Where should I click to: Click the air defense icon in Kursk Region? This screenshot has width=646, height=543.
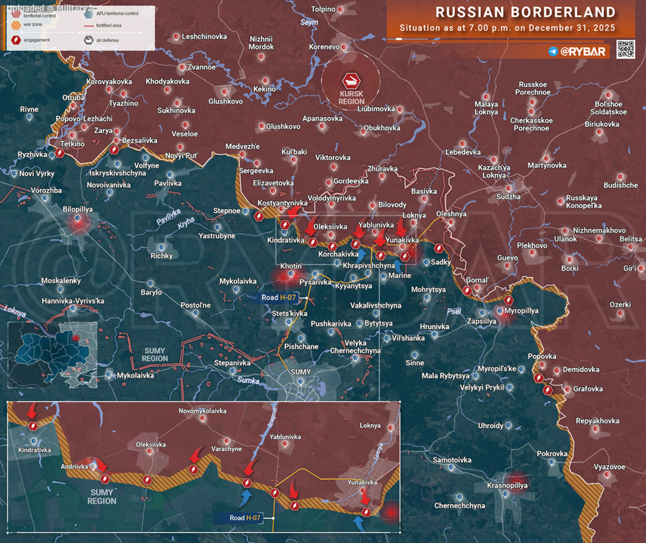(352, 81)
